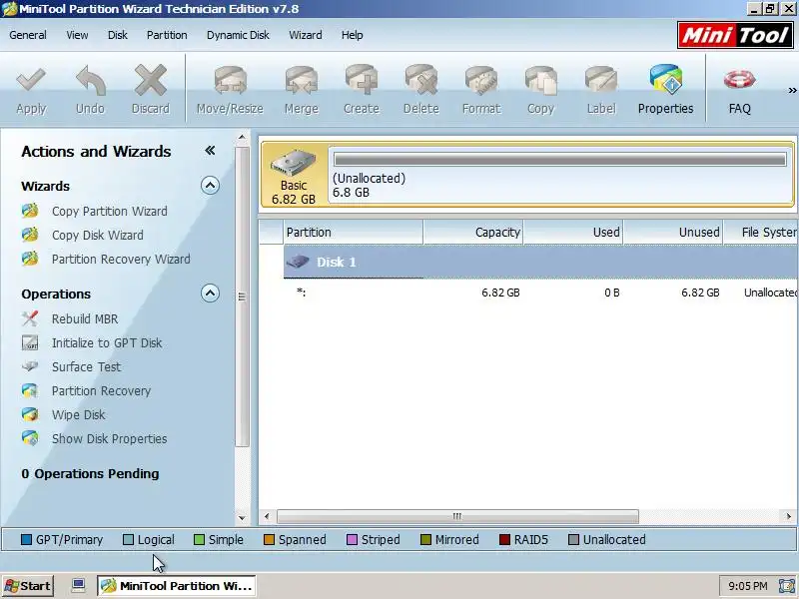Click the Simple legend color swatch

tap(199, 539)
